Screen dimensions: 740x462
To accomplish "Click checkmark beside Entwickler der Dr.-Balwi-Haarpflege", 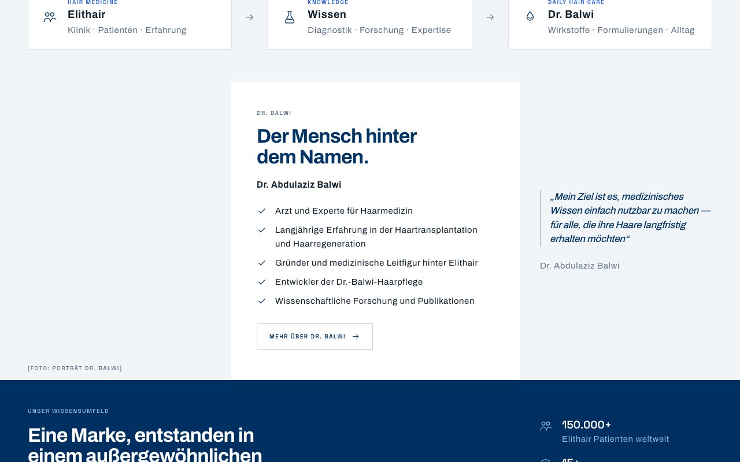I will [262, 282].
